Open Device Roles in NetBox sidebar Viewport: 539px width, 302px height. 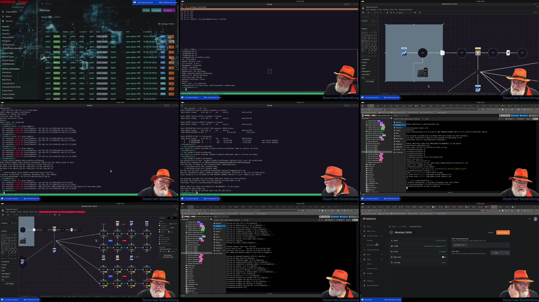[x=8, y=37]
